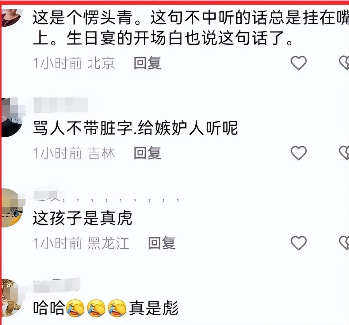Dislike the Beijing comment via broken heart
Image resolution: width=349 pixels, height=325 pixels.
click(344, 63)
